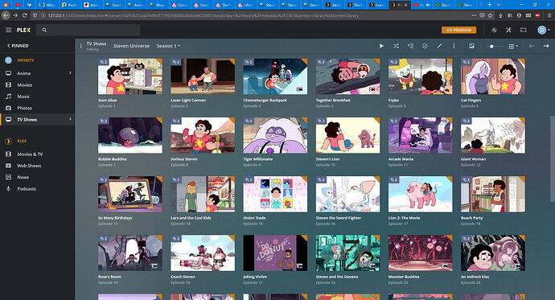Open the grid view mode dropdown
Image resolution: width=555 pixels, height=300 pixels.
tap(513, 47)
